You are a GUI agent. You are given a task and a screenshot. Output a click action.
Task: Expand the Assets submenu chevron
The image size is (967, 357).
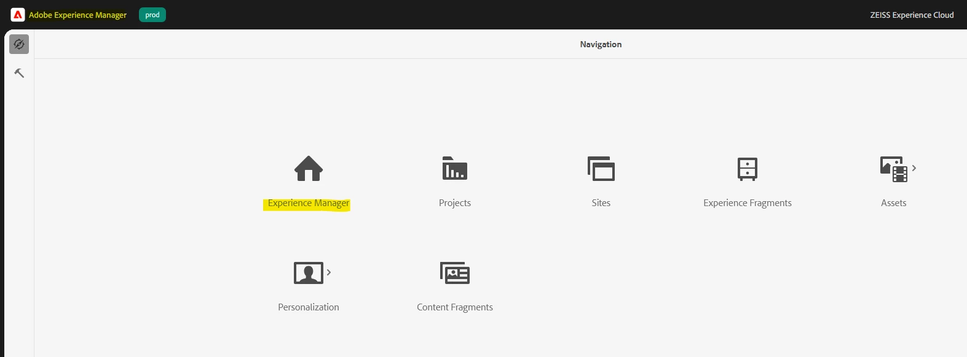(x=914, y=168)
